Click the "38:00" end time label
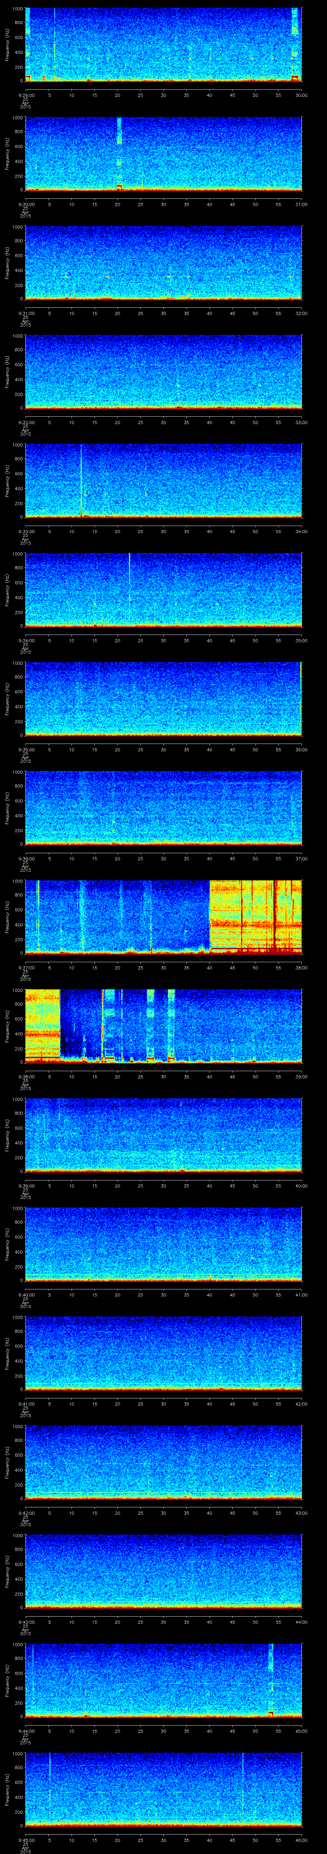The height and width of the screenshot is (1854, 327). click(x=302, y=967)
